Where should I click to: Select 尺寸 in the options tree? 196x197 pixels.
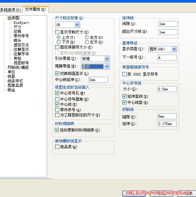(x=17, y=27)
